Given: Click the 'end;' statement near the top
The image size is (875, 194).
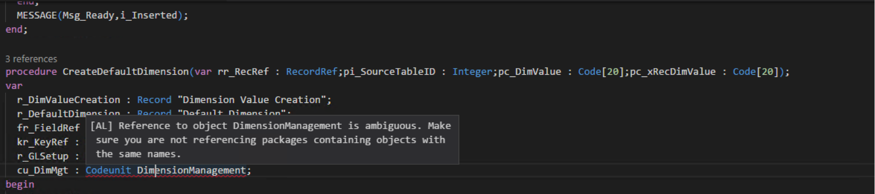Looking at the screenshot, I should click(x=16, y=30).
